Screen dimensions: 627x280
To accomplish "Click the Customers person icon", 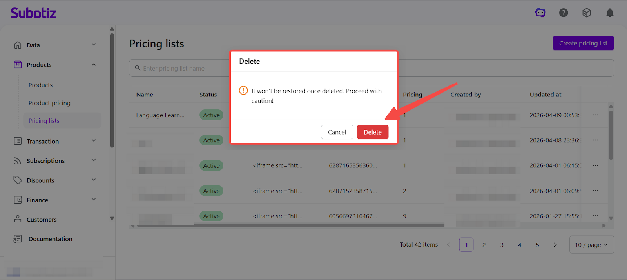I will [x=18, y=219].
